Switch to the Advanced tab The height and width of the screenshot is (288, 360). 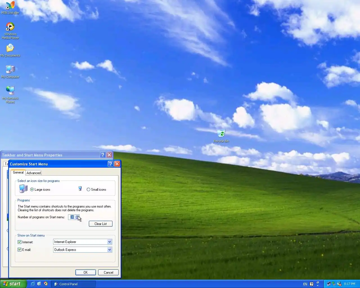point(34,173)
